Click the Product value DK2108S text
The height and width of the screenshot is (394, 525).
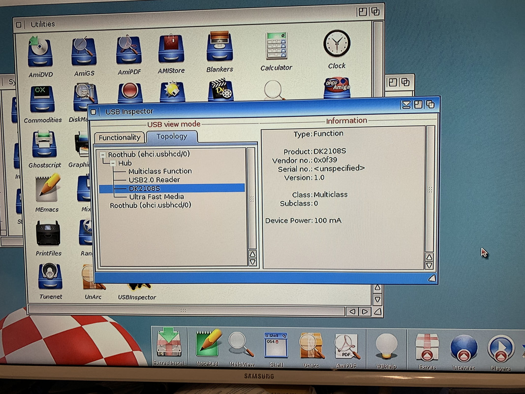click(x=330, y=151)
